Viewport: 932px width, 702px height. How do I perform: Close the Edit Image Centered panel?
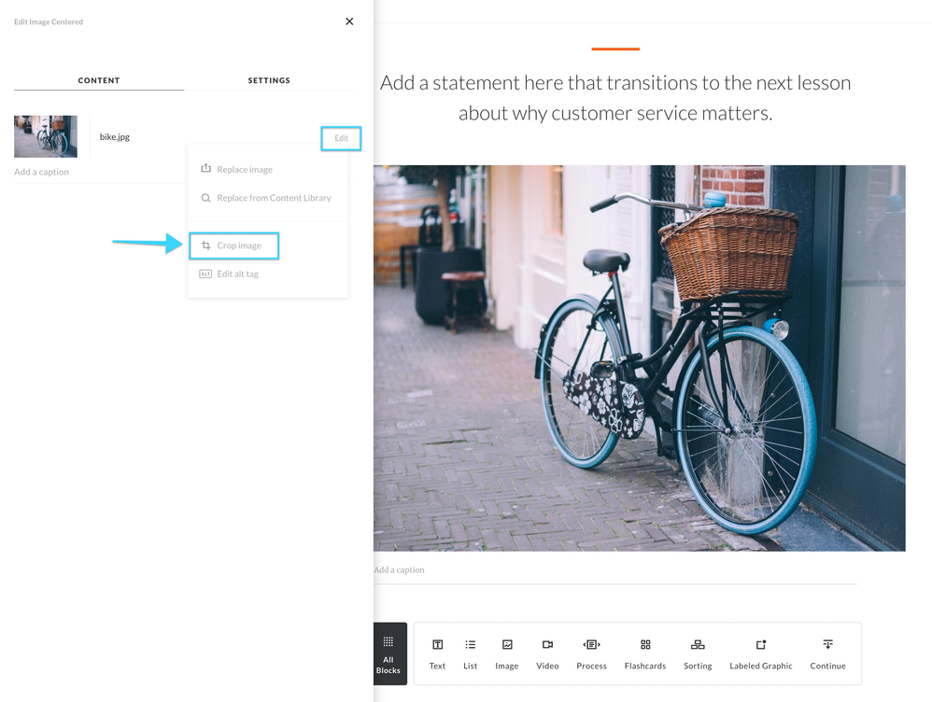coord(349,21)
